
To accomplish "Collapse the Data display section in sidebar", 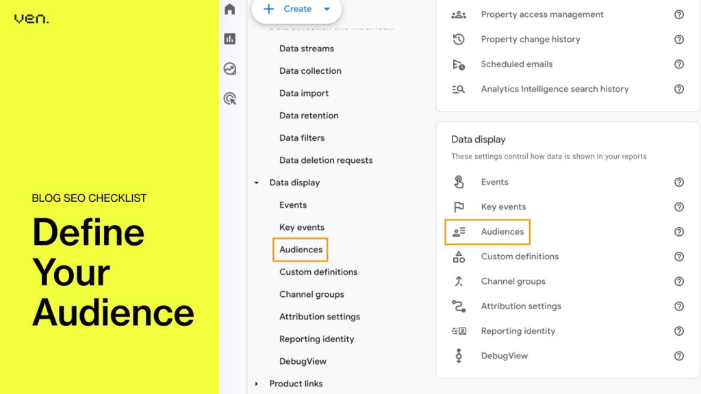I will 257,183.
